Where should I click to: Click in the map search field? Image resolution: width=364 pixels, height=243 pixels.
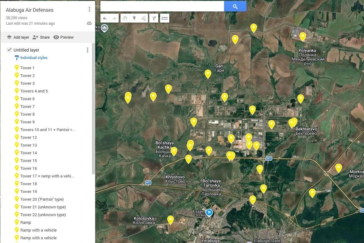click(162, 6)
